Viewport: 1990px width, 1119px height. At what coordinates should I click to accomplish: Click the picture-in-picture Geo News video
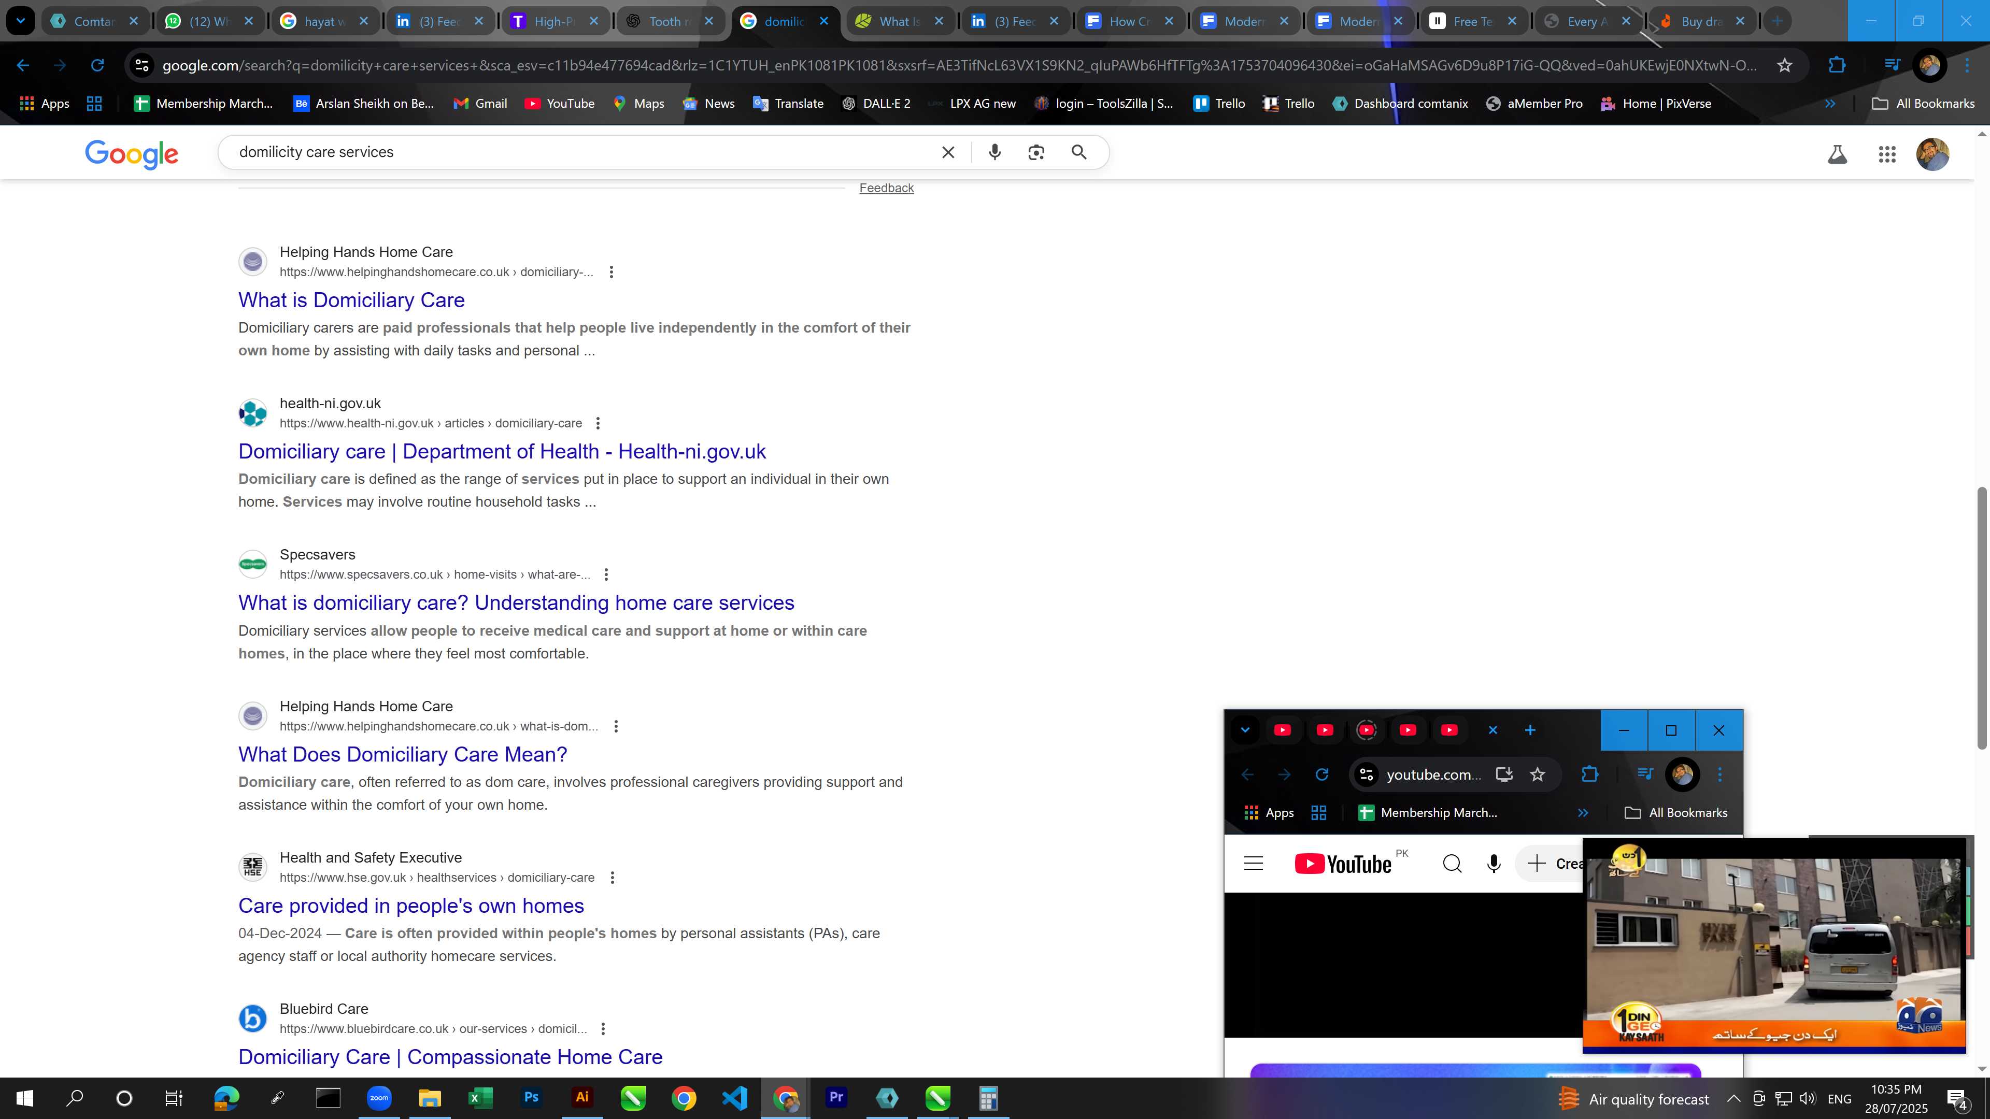(1774, 945)
